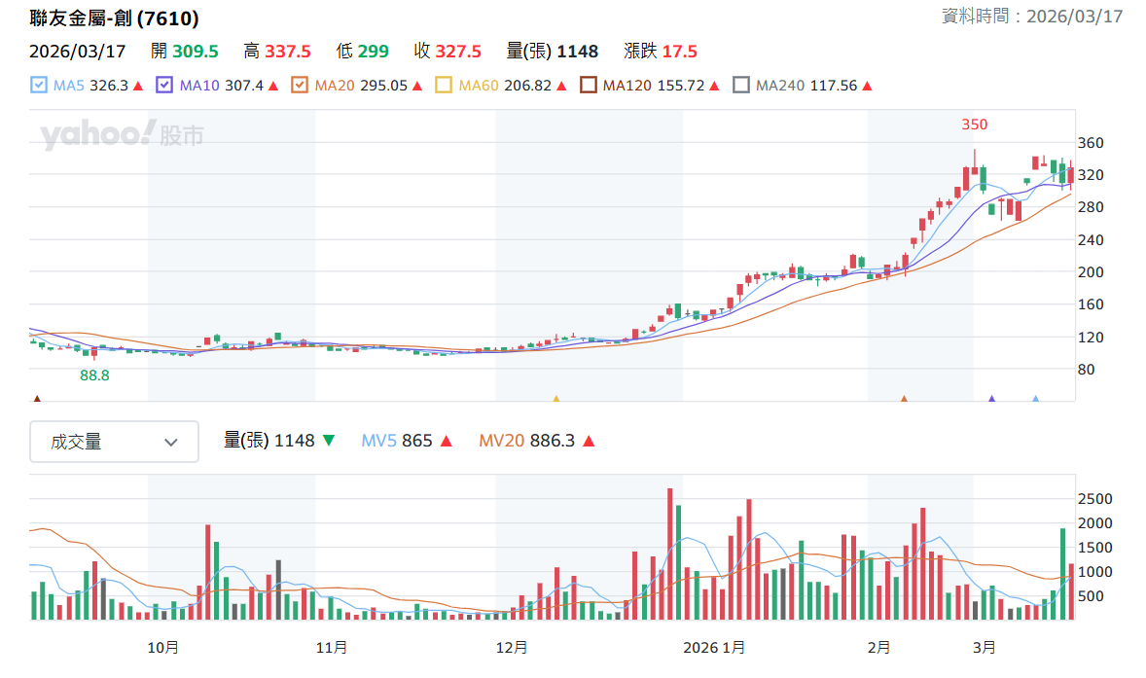
Task: Click the red up arrow beside MA5 value
Action: [x=138, y=87]
